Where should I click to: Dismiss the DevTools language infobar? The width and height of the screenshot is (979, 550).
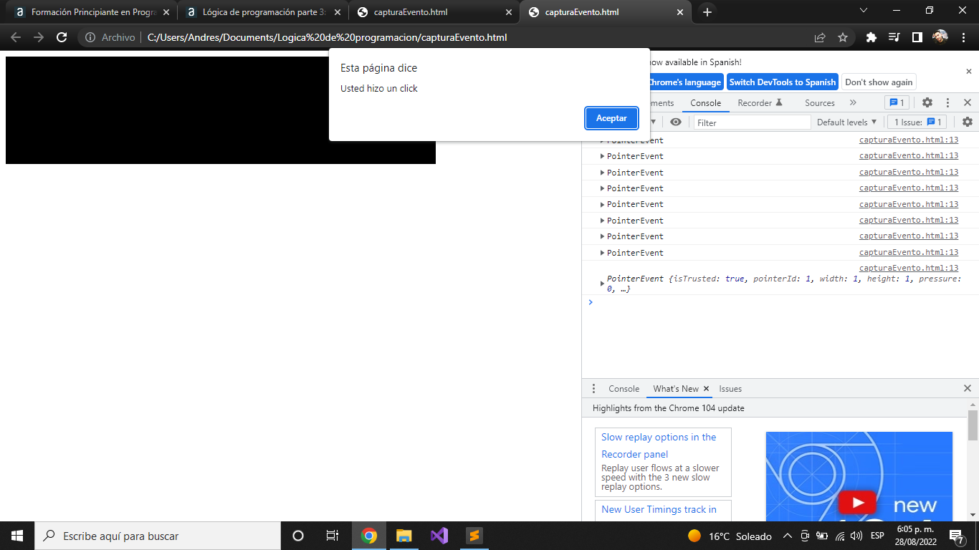(969, 72)
